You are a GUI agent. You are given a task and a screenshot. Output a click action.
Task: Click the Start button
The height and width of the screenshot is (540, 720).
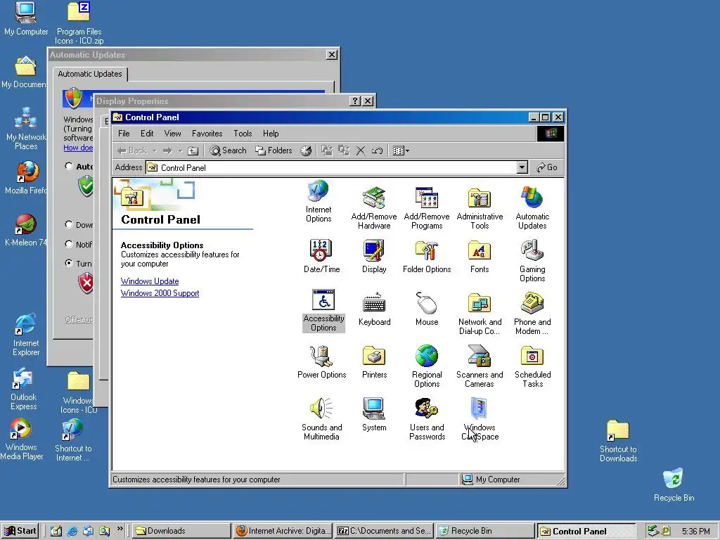tap(20, 531)
